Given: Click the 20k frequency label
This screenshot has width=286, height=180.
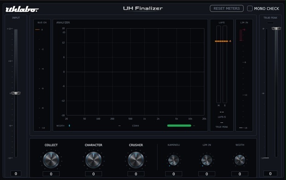Looking at the screenshot, I should [204, 119].
